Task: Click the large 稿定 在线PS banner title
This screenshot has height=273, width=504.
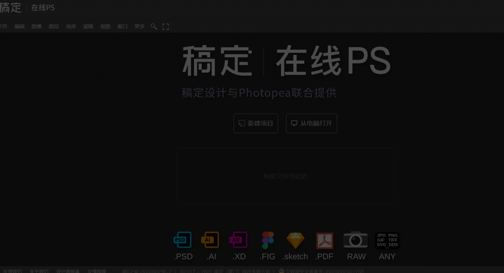Action: pos(286,61)
